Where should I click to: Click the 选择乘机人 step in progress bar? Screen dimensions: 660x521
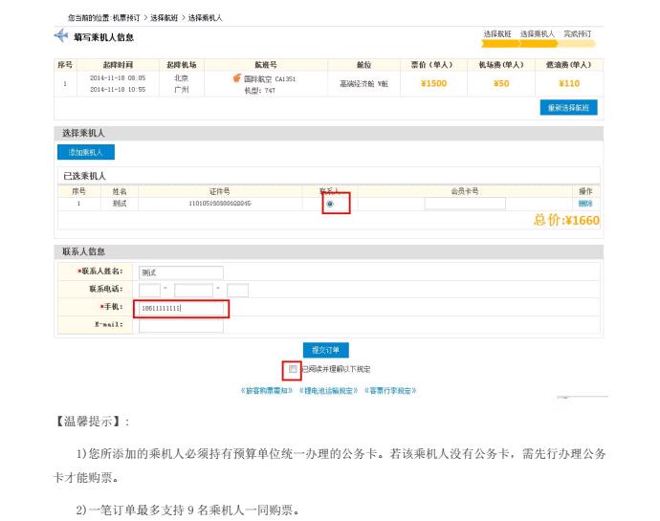pos(538,33)
